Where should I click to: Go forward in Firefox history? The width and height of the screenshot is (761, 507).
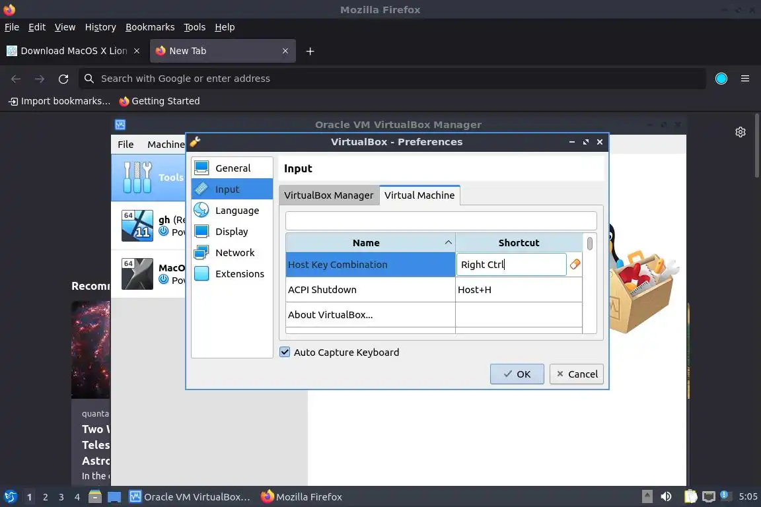coord(40,79)
